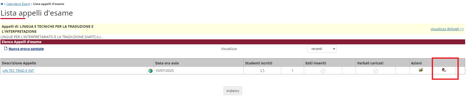Viewport: 467px width, 97px height.
Task: Click the globe icon in the exam row
Action: click(x=150, y=71)
